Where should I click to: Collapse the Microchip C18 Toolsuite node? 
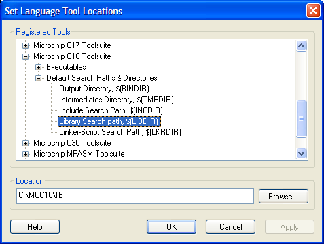(25, 57)
